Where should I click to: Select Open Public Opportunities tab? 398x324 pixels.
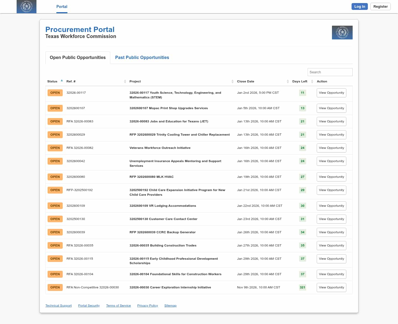point(78,58)
